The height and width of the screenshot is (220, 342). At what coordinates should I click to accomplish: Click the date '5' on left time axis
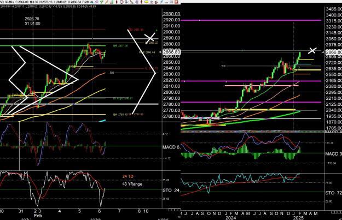pos(79,211)
